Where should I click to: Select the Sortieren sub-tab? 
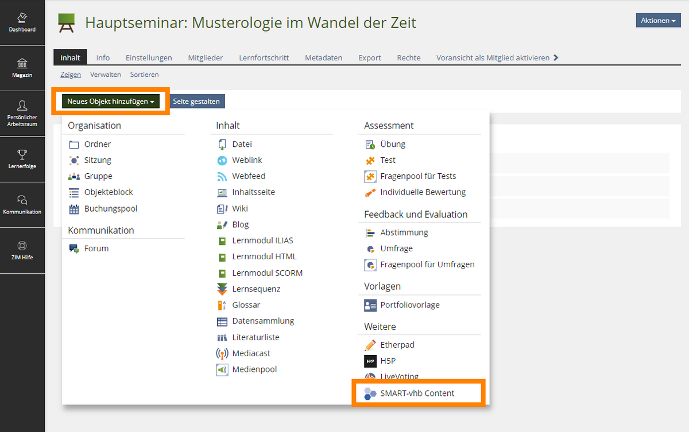[145, 75]
